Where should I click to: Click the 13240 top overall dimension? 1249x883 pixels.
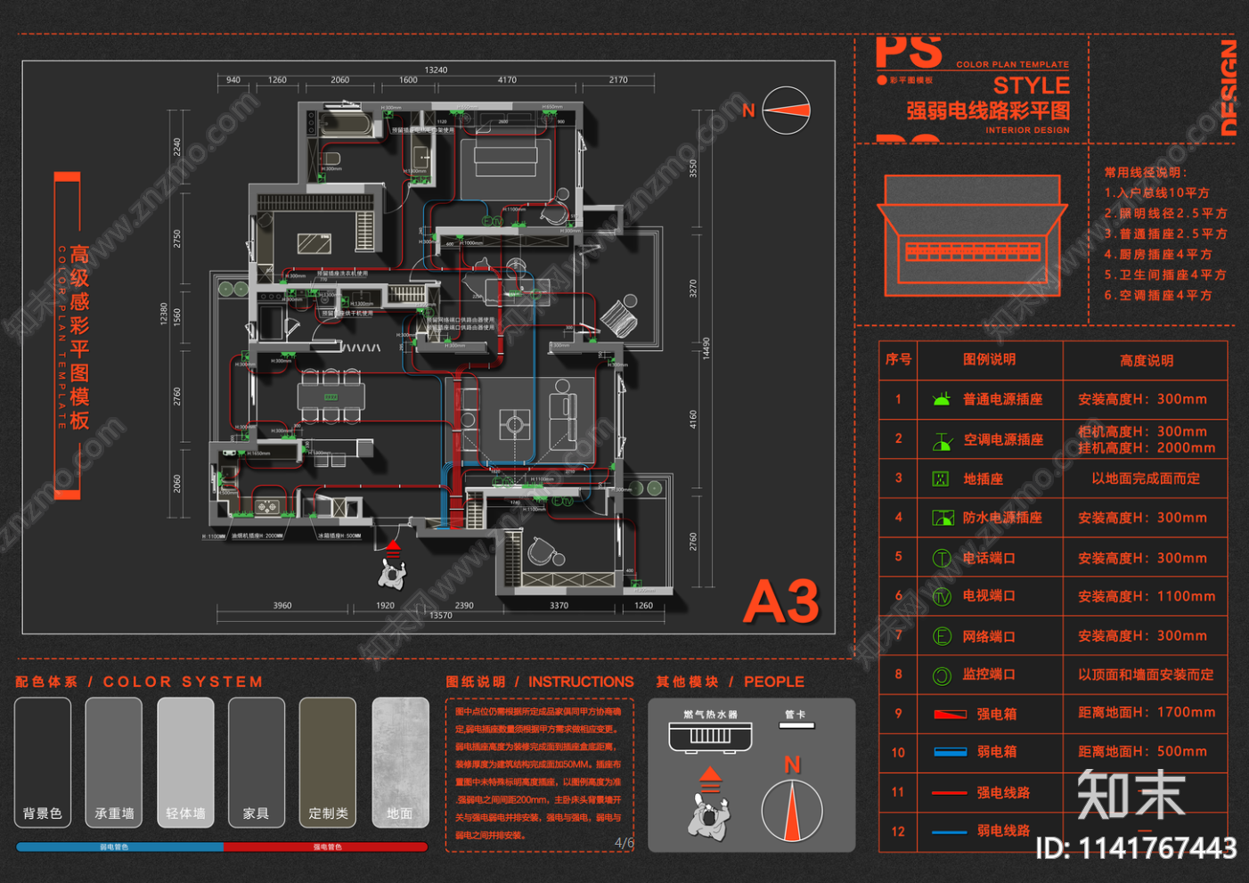click(436, 70)
